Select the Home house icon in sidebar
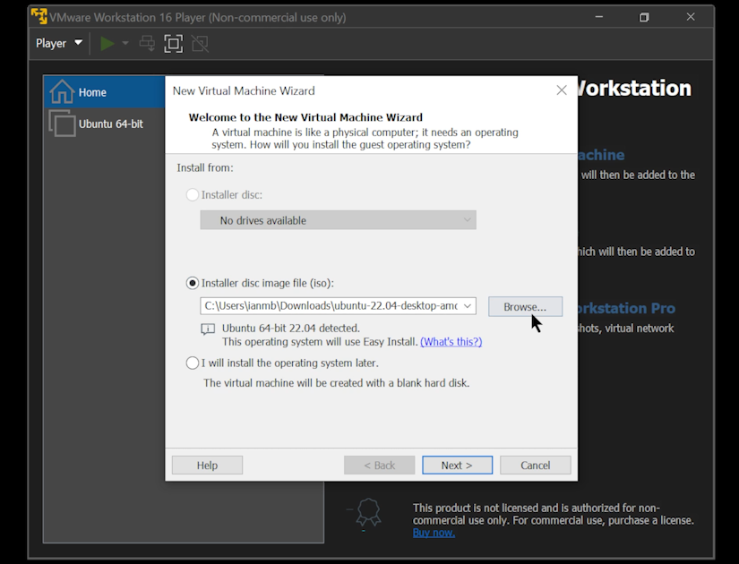The width and height of the screenshot is (739, 564). (61, 90)
